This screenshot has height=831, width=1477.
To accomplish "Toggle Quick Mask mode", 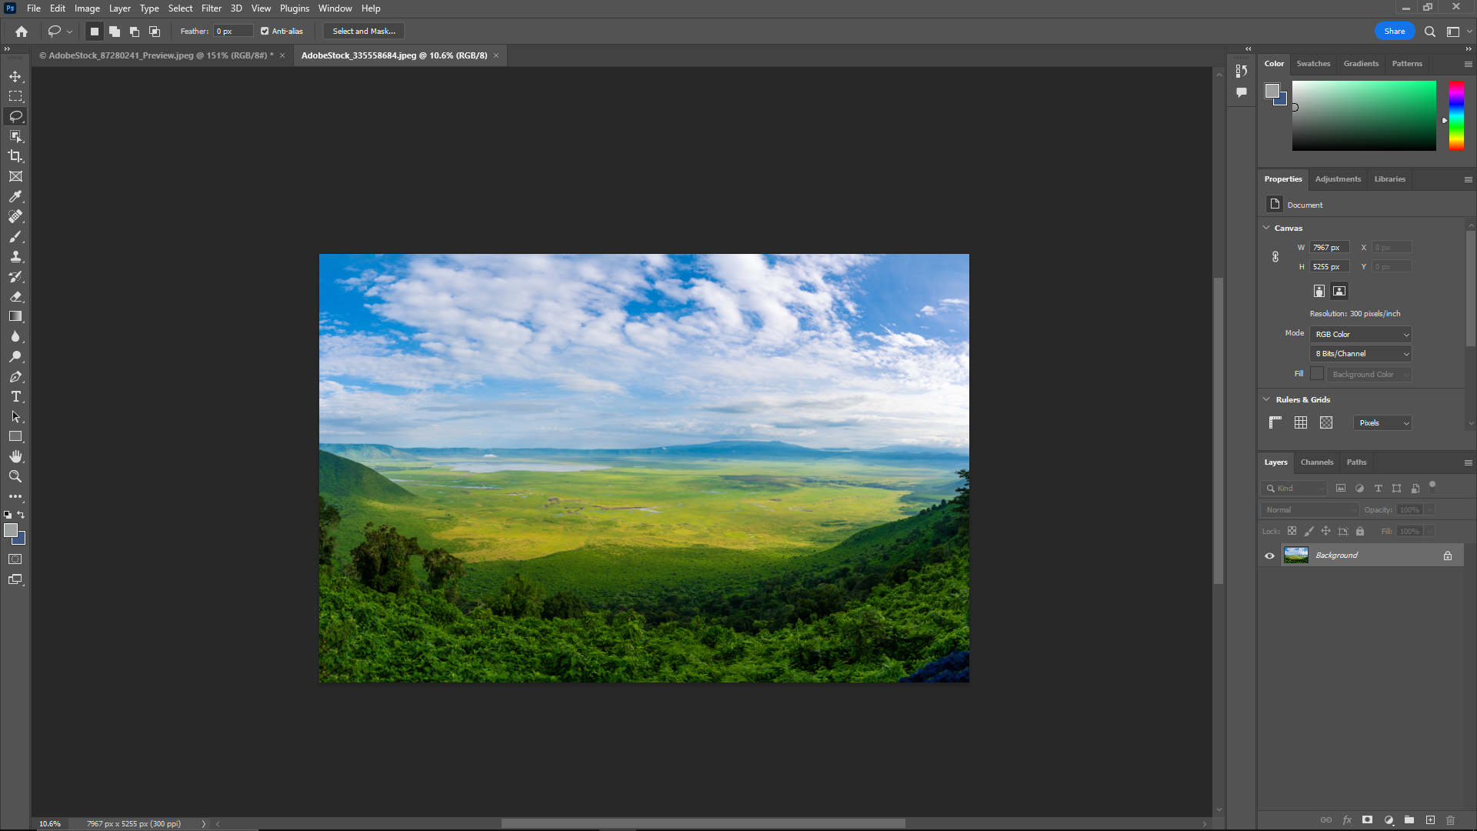I will coord(15,559).
